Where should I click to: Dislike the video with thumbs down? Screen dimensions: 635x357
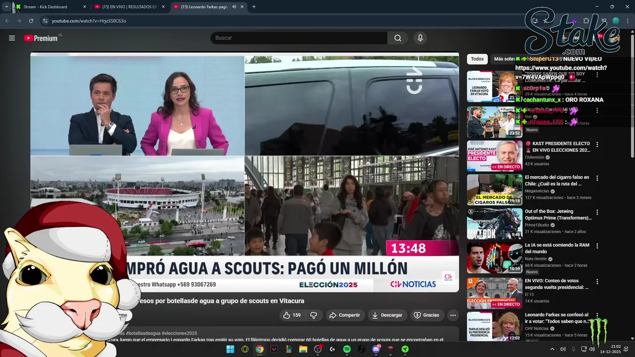pos(314,315)
